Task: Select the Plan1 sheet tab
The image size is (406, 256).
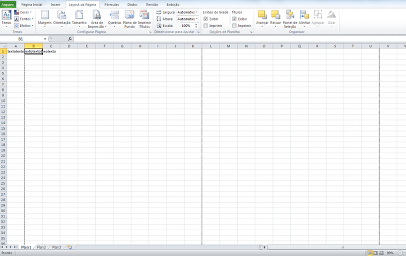Action: [x=26, y=247]
